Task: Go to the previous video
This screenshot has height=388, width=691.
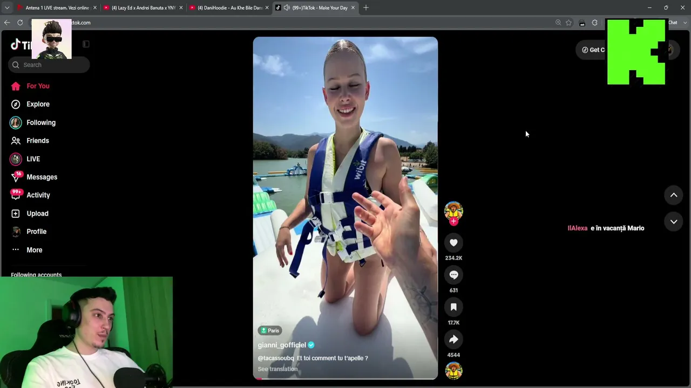Action: coord(674,195)
